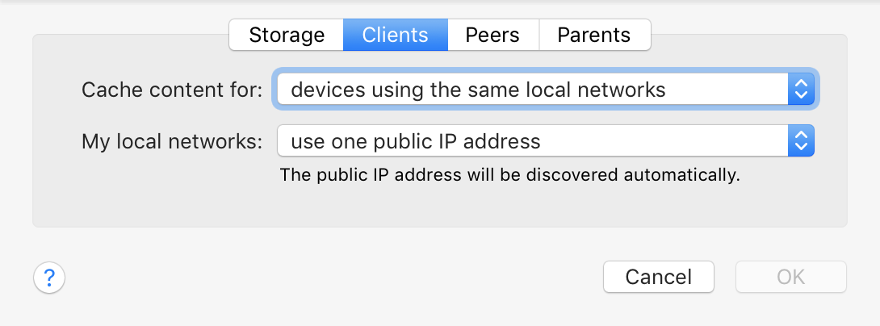This screenshot has height=326, width=880.
Task: Click empty area of the Clients settings panel
Action: [438, 205]
